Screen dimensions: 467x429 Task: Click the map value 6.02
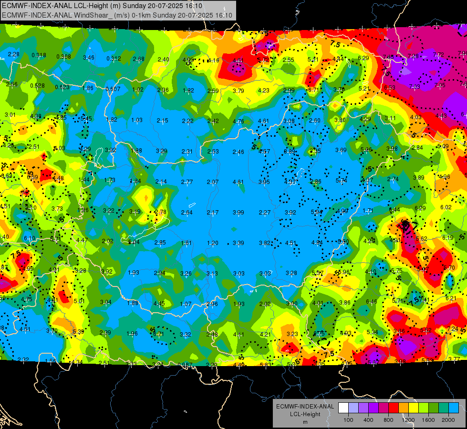pos(446,207)
